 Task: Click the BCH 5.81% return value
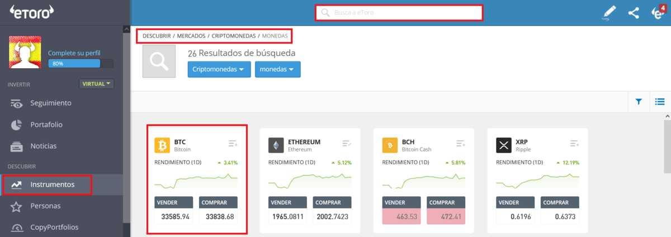(x=456, y=163)
